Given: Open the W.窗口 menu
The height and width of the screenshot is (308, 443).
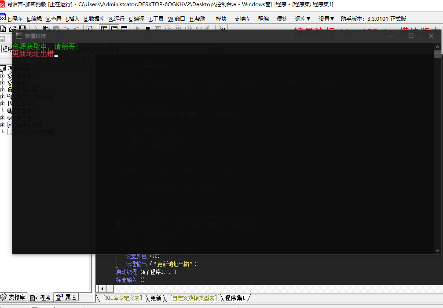Looking at the screenshot, I should pyautogui.click(x=176, y=19).
